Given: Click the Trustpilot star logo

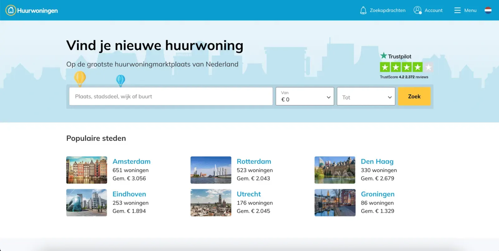Looking at the screenshot, I should pyautogui.click(x=383, y=56).
